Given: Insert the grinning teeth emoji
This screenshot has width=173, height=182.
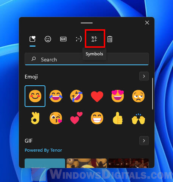Looking at the screenshot, I should (97, 118).
